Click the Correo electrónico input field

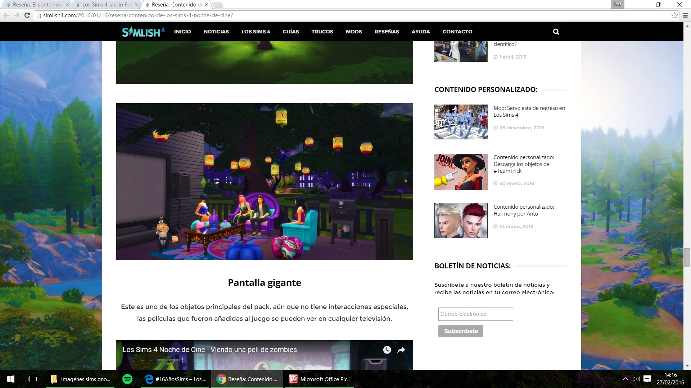tap(475, 314)
